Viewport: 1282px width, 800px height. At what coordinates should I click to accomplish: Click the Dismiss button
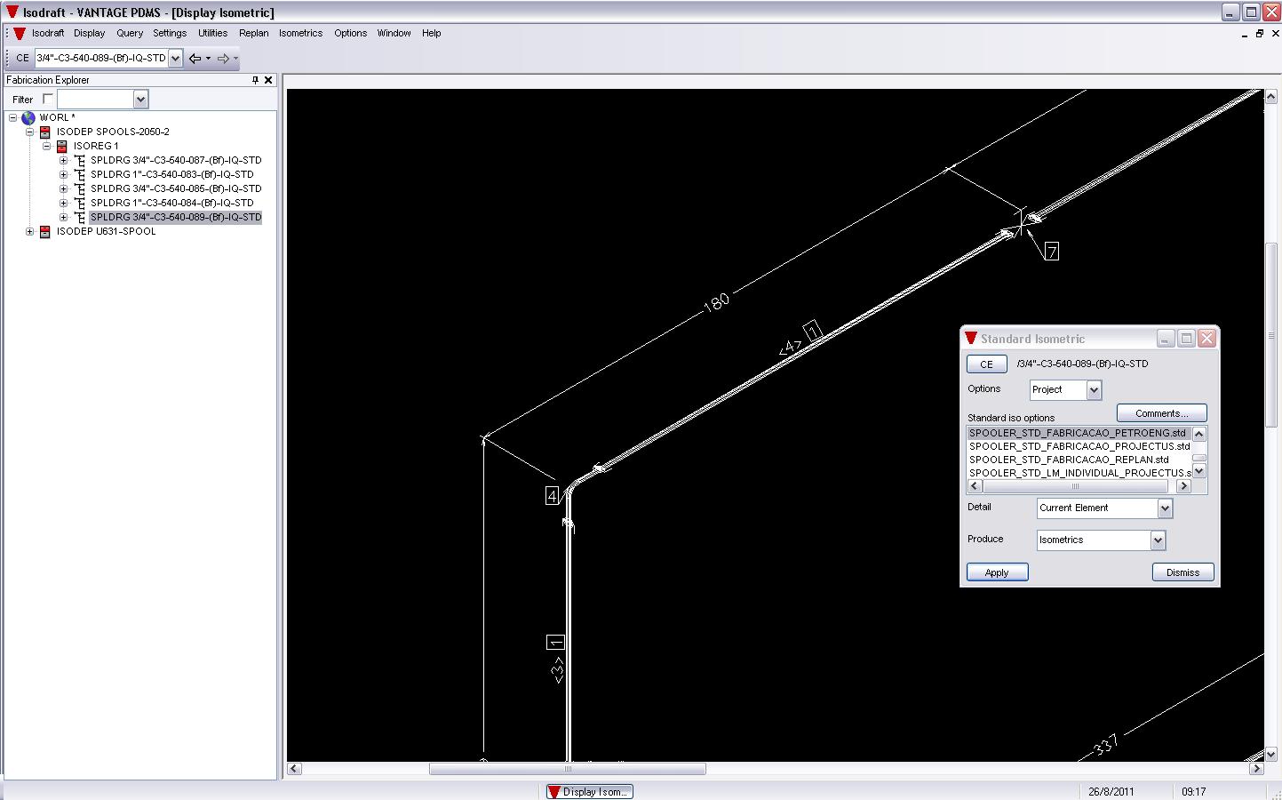click(1182, 572)
